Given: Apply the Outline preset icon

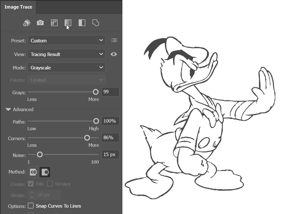Looking at the screenshot, I should (x=96, y=23).
